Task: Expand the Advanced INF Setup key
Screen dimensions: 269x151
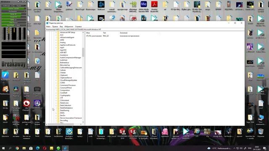Action: (x=56, y=32)
